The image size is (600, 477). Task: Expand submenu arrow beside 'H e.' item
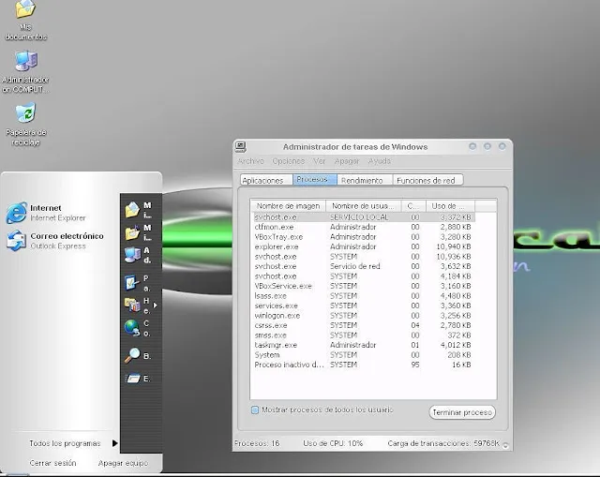(155, 306)
